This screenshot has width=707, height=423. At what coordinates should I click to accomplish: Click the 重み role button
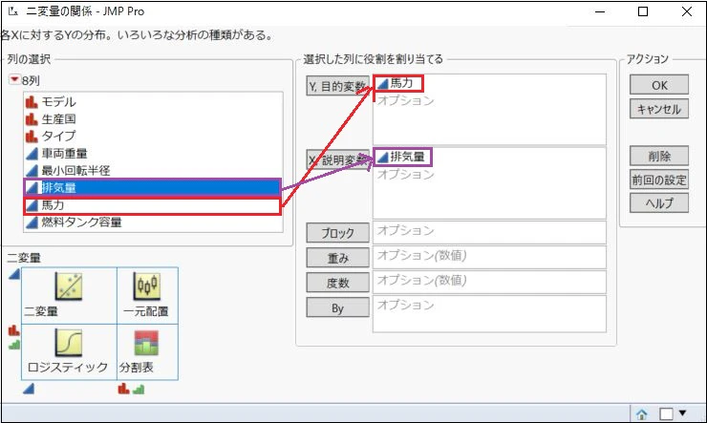pos(337,258)
